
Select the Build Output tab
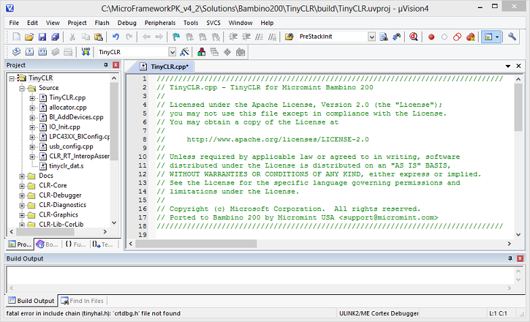(x=31, y=301)
